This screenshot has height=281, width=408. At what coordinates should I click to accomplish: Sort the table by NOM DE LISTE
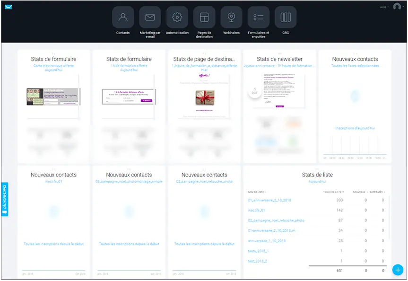tap(257, 192)
